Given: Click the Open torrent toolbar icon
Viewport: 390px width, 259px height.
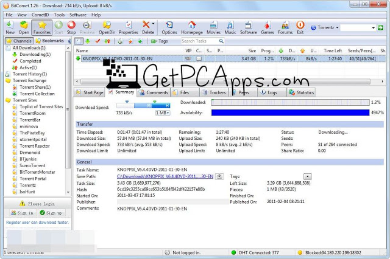Looking at the screenshot, I should coord(24,27).
